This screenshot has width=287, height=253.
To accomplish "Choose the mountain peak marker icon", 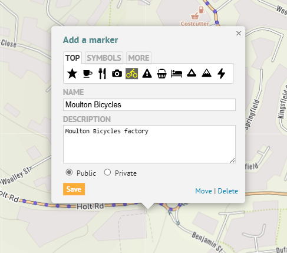I will (x=207, y=73).
